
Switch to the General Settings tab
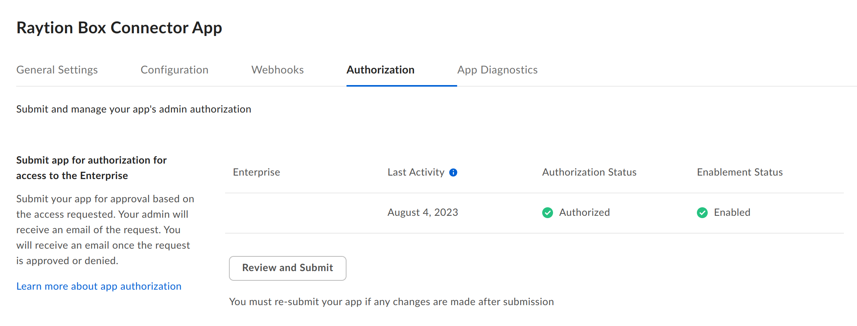(x=57, y=70)
